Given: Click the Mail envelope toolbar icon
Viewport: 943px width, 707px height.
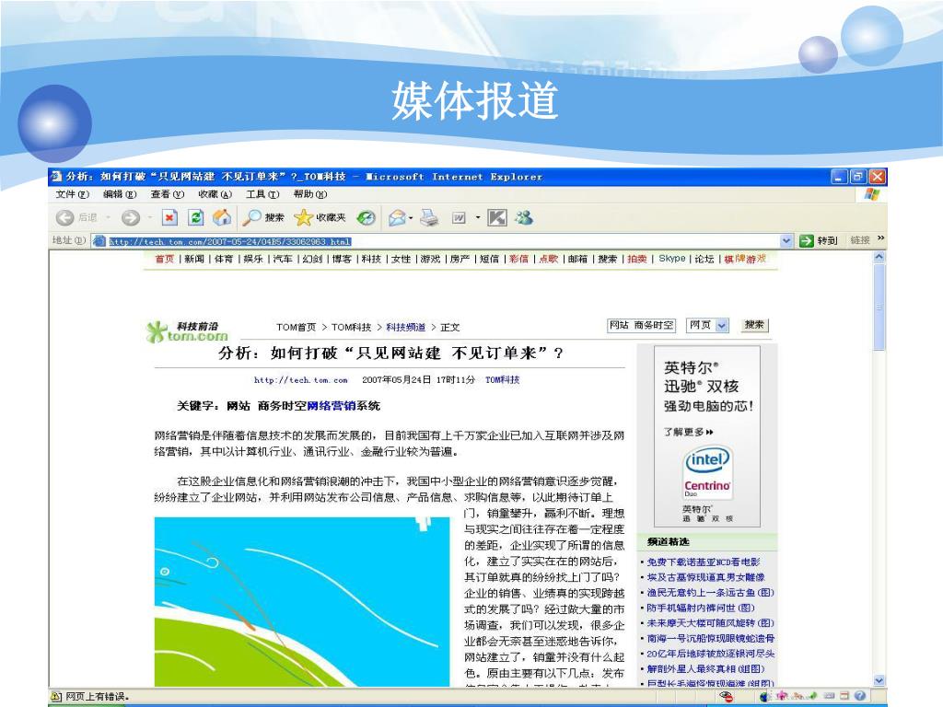Looking at the screenshot, I should click(x=397, y=217).
